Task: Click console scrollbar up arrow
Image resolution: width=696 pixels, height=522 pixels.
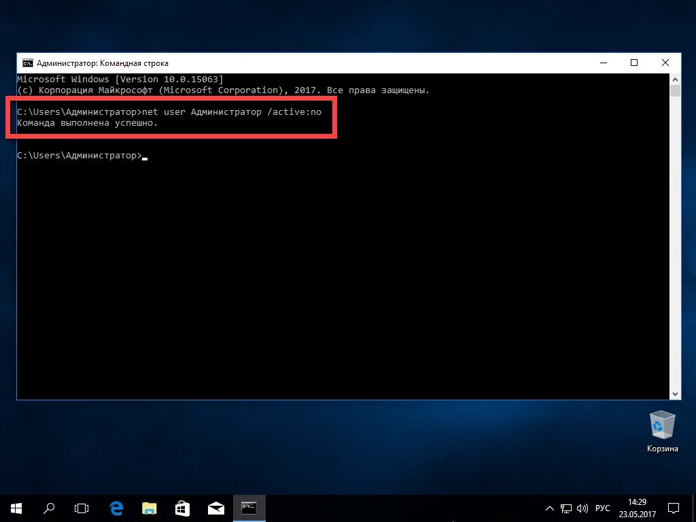Action: tap(675, 80)
